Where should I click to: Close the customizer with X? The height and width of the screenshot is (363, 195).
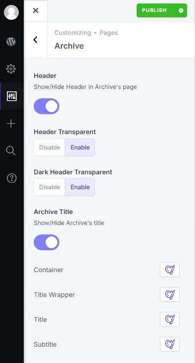(x=36, y=10)
